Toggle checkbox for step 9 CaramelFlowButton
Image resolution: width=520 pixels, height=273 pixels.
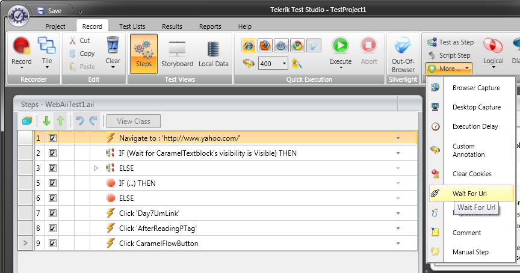point(52,243)
